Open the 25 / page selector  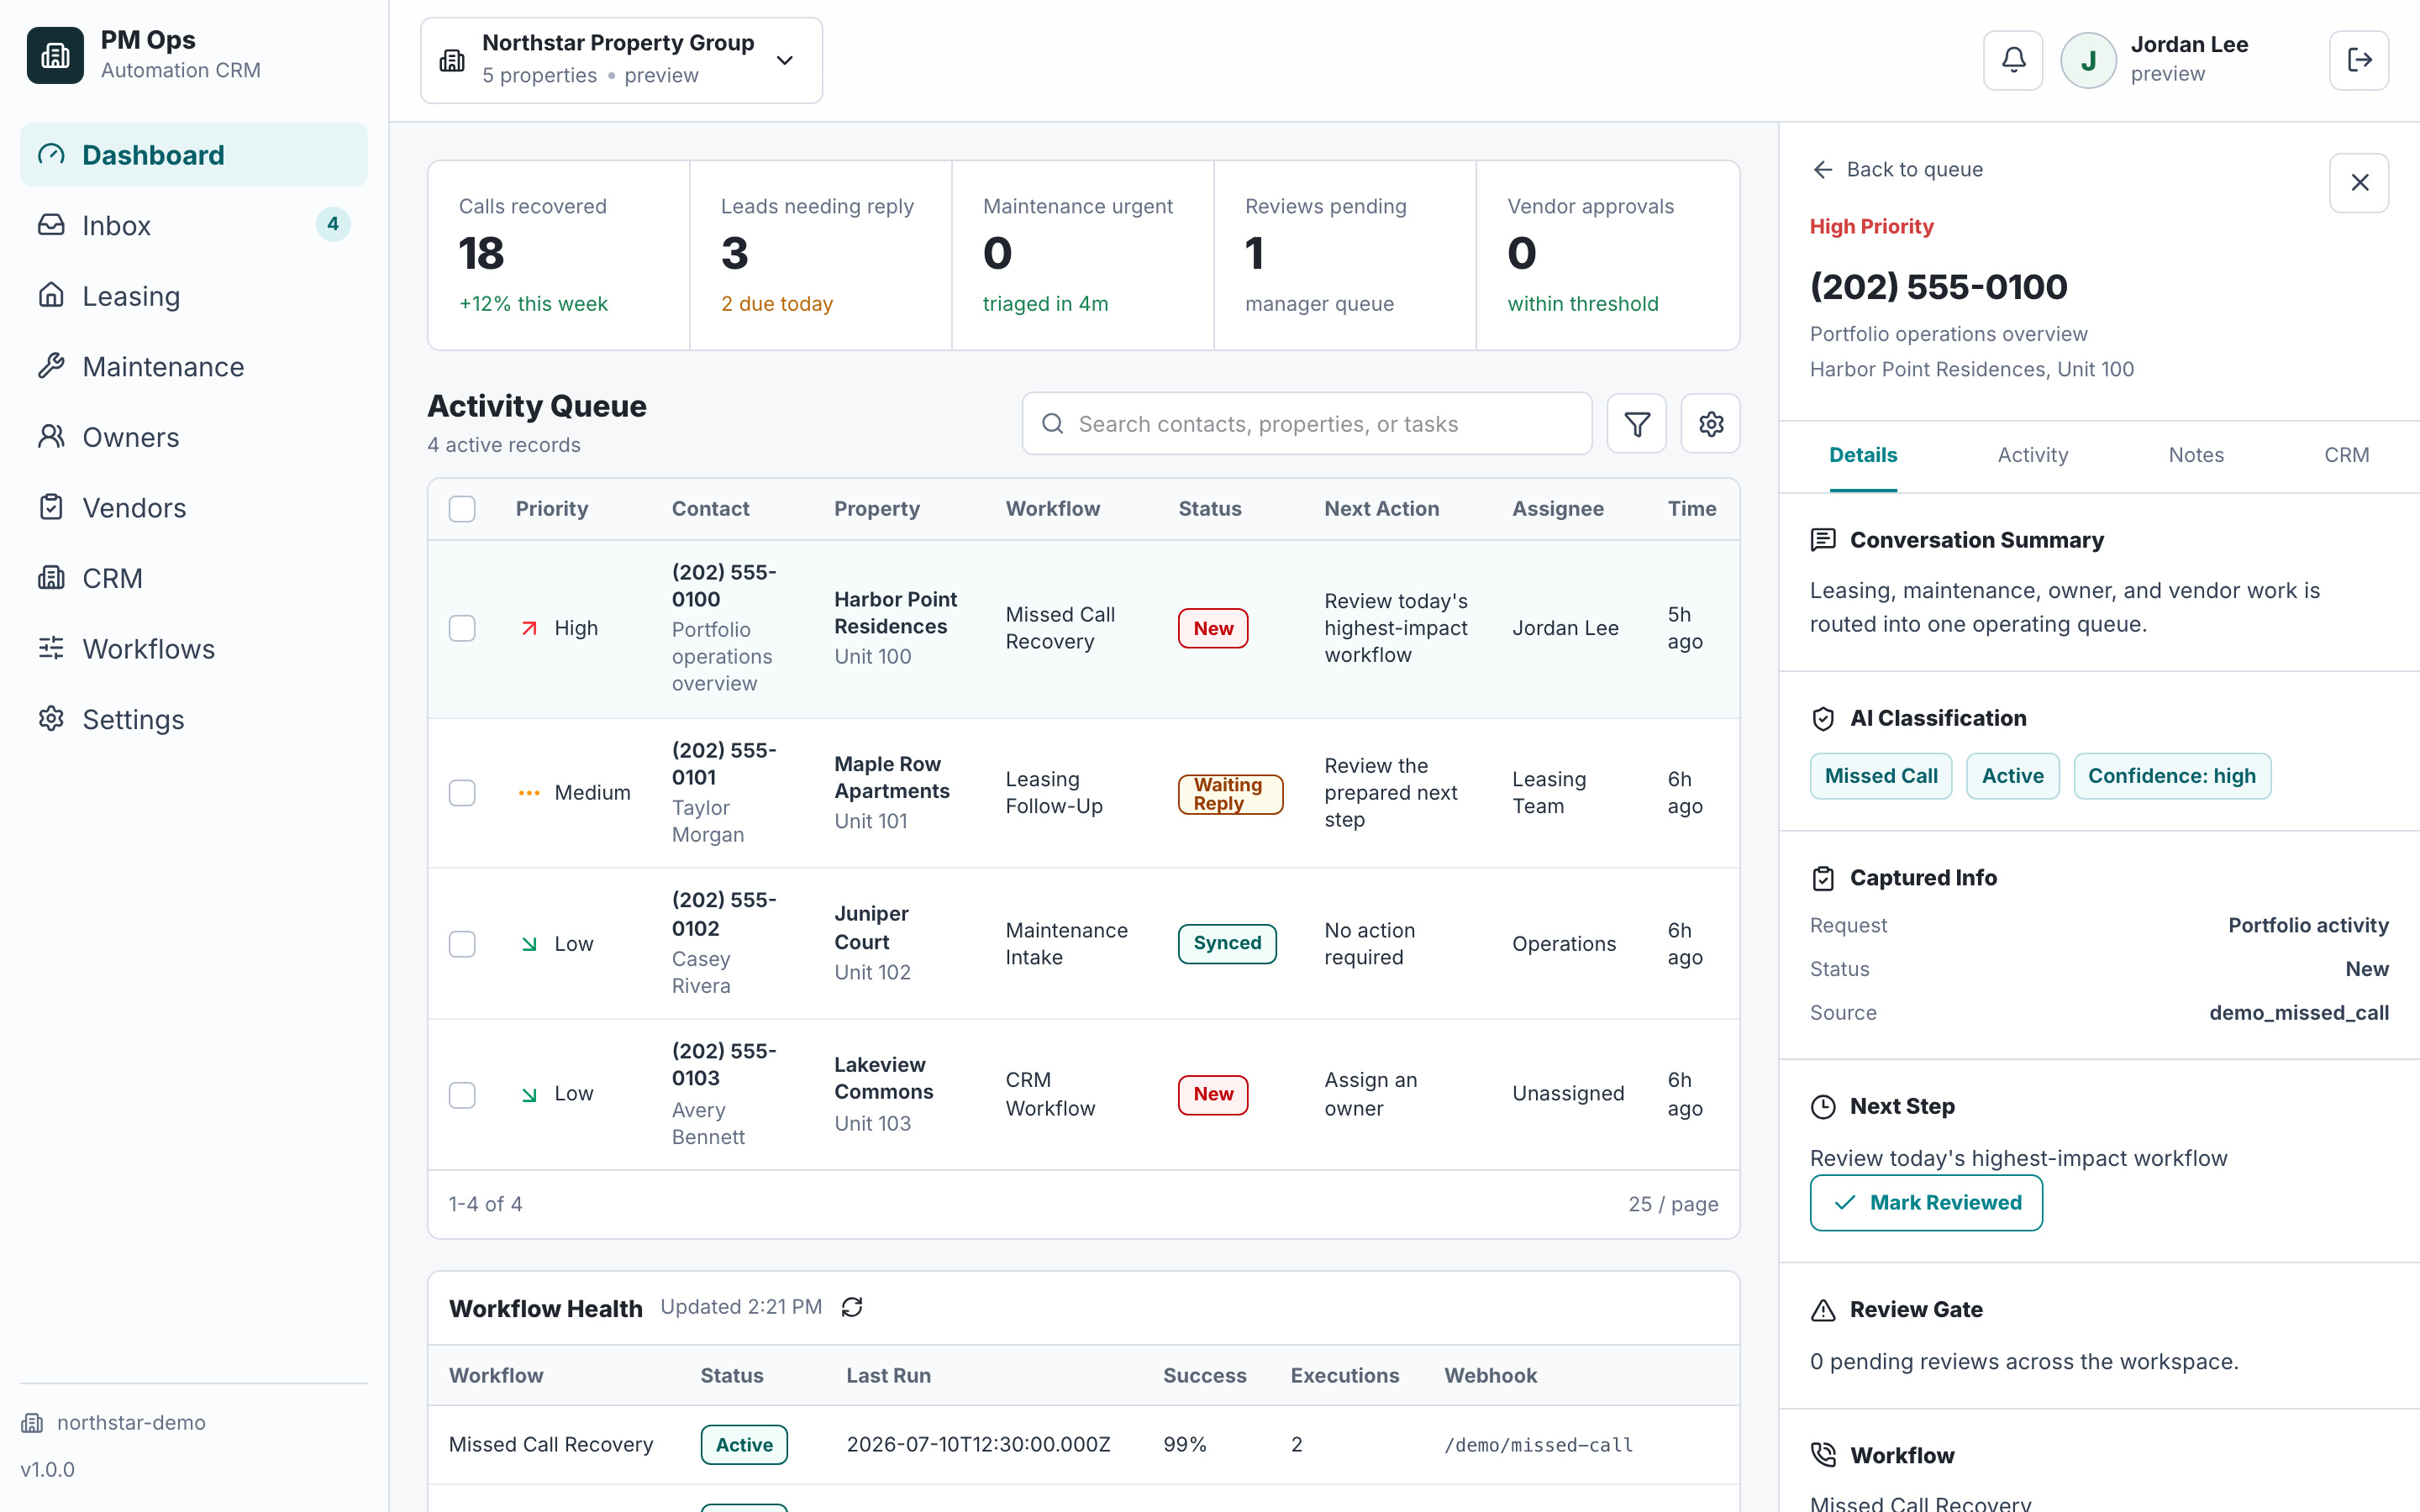pyautogui.click(x=1673, y=1204)
